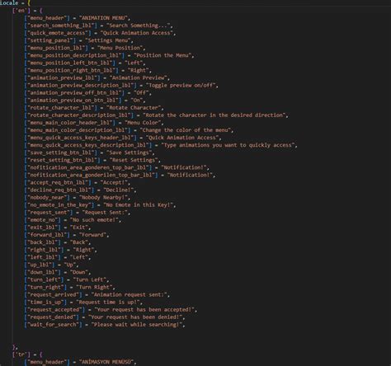Click the "menu_main_color_header_lbl" key
The image size is (391, 366).
point(71,123)
